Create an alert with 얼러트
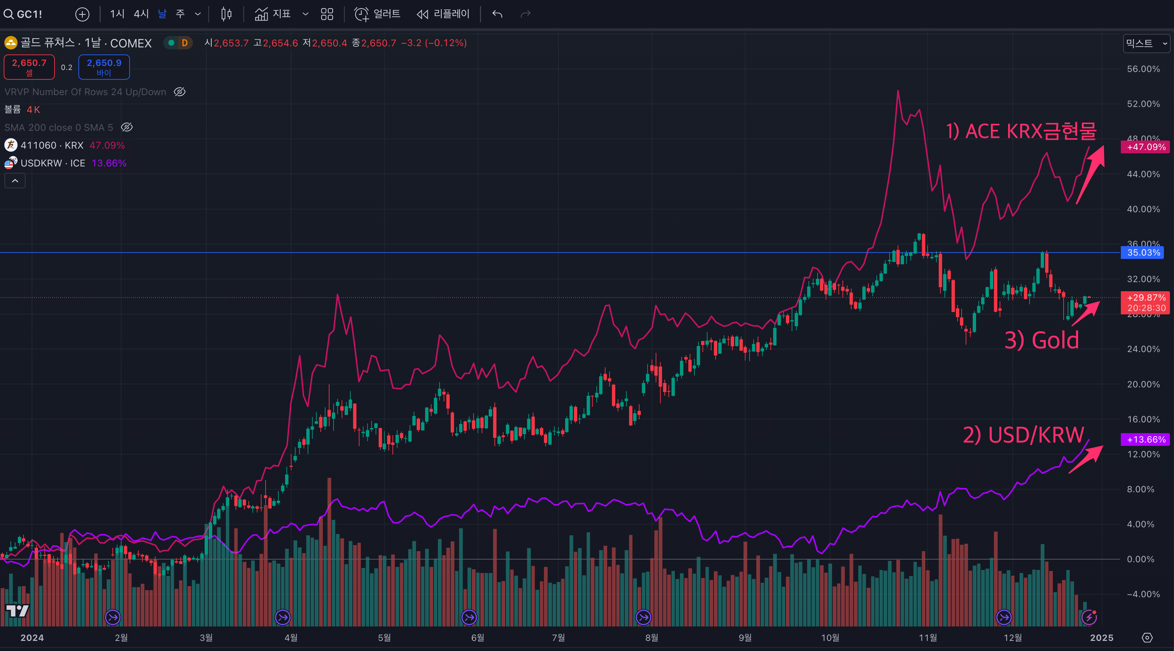1174x651 pixels. point(378,14)
